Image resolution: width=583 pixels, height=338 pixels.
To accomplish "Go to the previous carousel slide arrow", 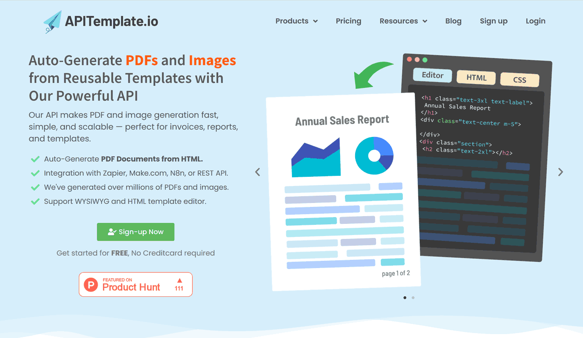I will (x=257, y=172).
